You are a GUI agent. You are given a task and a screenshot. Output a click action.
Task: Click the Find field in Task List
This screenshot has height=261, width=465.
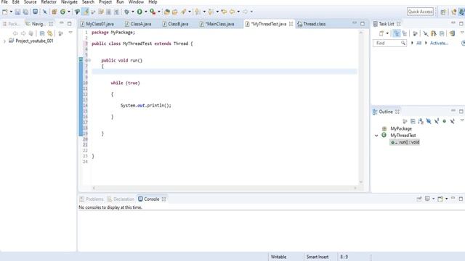389,43
